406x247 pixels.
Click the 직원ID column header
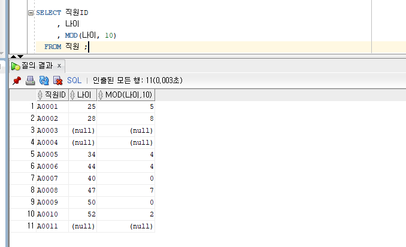52,94
